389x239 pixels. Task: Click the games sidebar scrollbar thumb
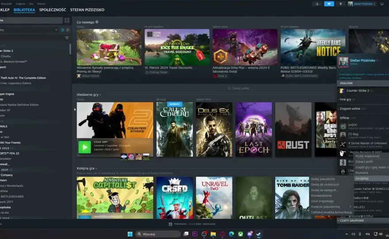(70, 49)
